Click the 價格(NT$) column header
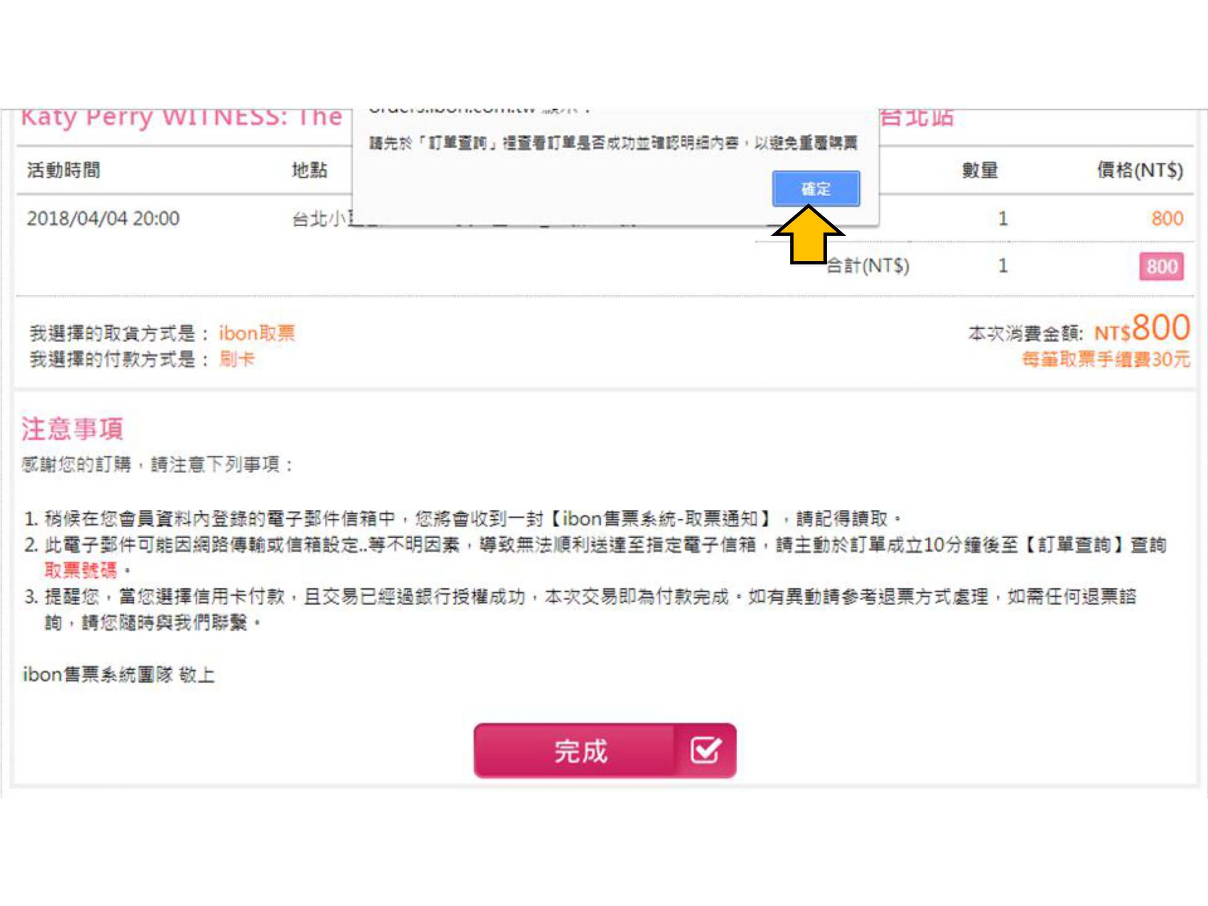The image size is (1208, 906). click(1140, 170)
